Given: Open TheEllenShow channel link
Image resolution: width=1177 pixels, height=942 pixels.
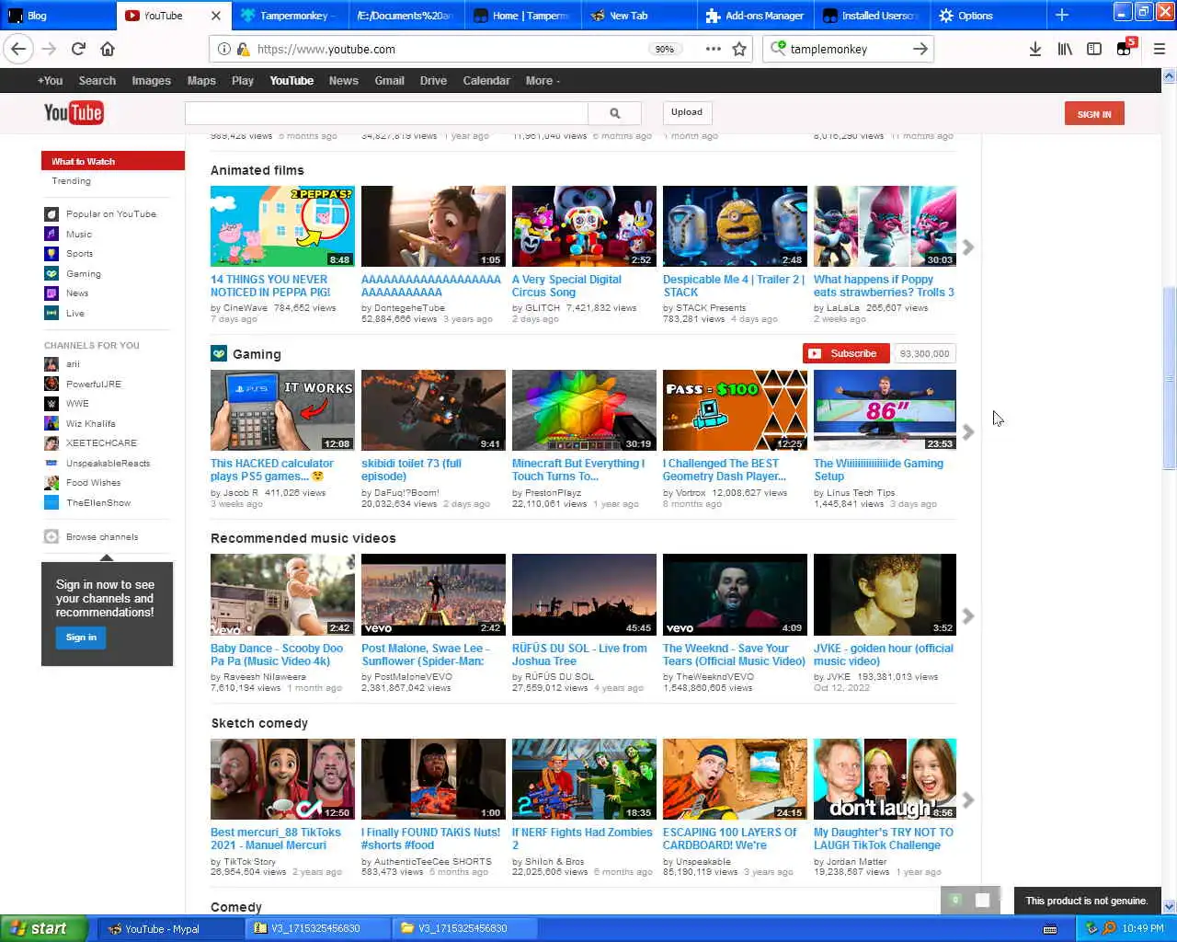Looking at the screenshot, I should coord(98,503).
